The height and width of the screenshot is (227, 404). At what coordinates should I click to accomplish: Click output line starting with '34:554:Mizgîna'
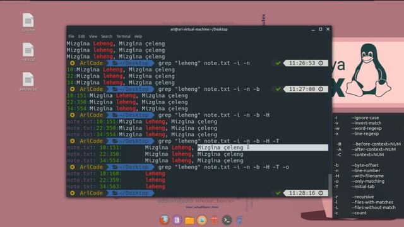[128, 108]
